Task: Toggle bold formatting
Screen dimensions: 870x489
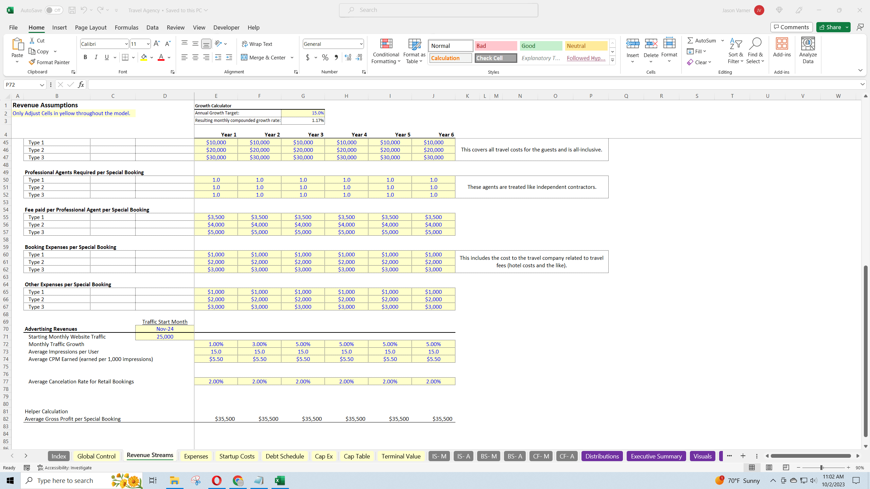Action: point(85,57)
